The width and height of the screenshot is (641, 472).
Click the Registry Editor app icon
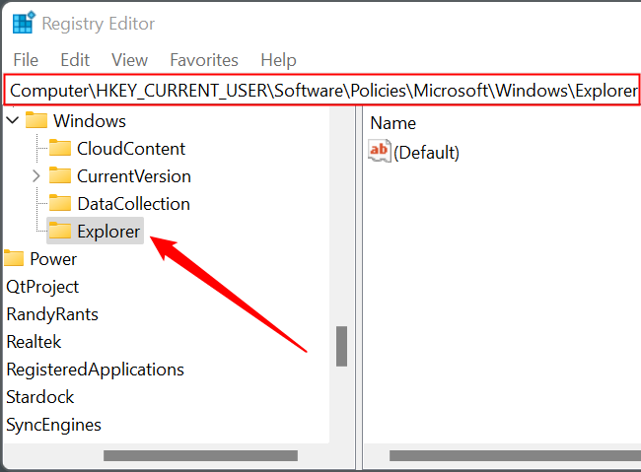click(x=24, y=23)
